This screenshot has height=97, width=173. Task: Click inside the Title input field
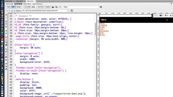(x=83, y=7)
